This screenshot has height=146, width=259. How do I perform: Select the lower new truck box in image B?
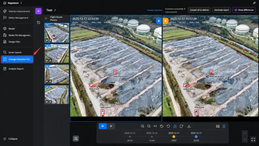196,113
